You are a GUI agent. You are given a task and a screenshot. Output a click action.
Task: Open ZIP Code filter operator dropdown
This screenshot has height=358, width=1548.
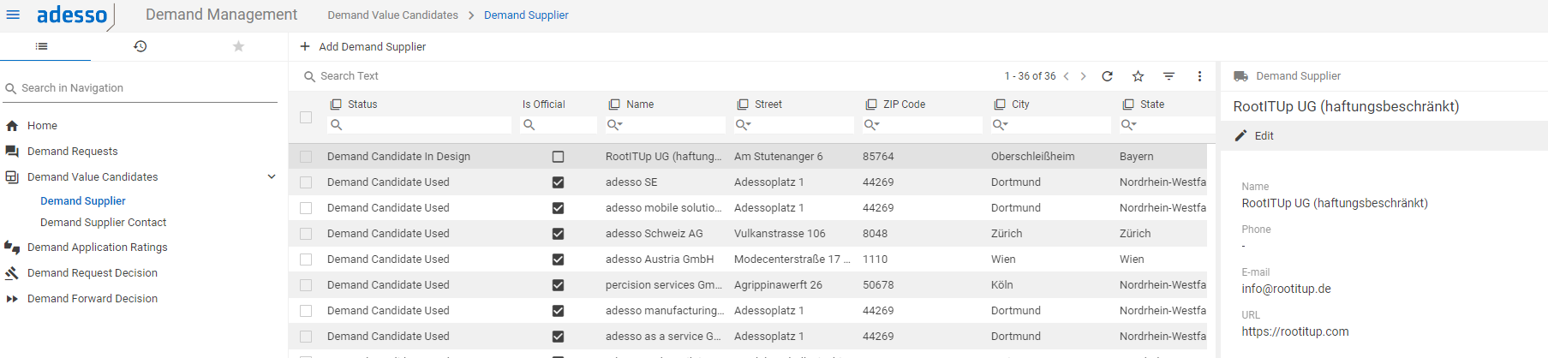tap(872, 125)
